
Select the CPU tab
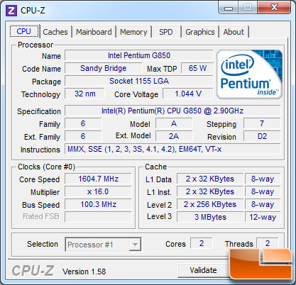pyautogui.click(x=24, y=31)
